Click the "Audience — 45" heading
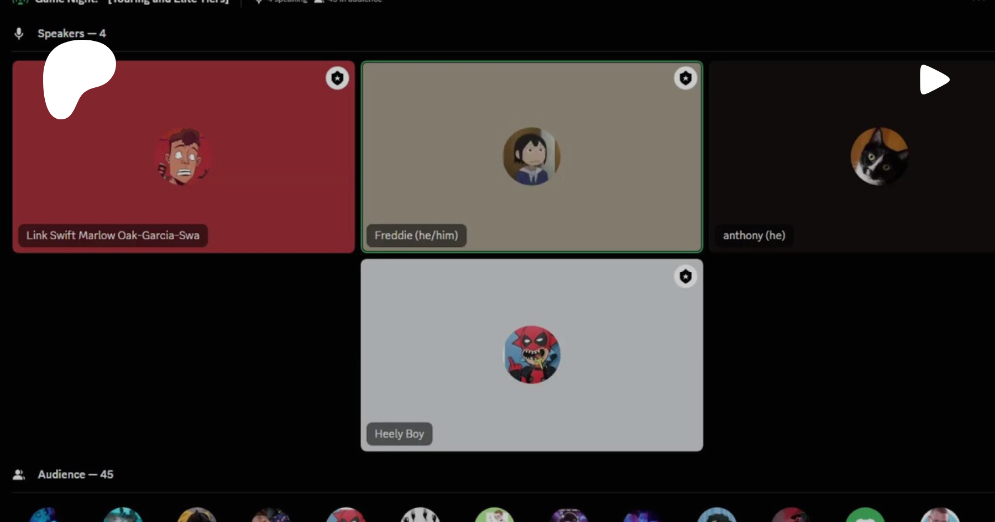This screenshot has height=522, width=995. (x=75, y=474)
